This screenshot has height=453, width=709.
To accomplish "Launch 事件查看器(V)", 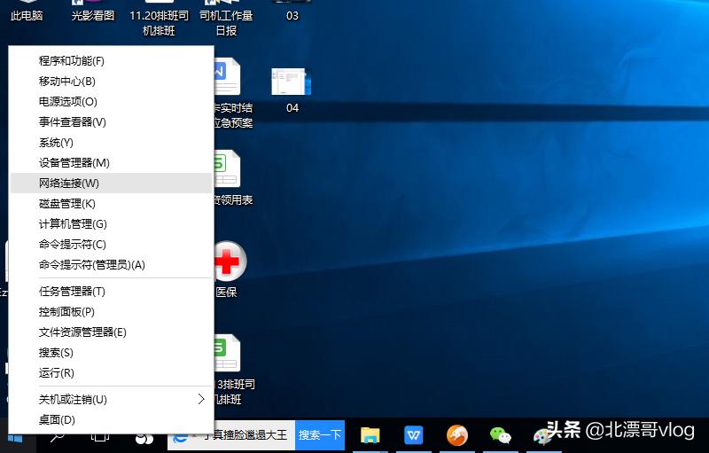I will click(111, 122).
